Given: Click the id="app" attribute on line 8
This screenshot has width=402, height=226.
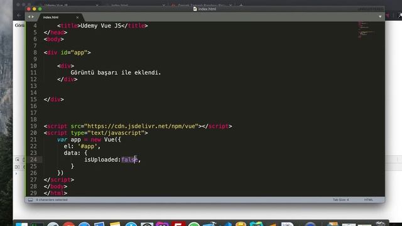Looking at the screenshot, I should click(74, 53).
